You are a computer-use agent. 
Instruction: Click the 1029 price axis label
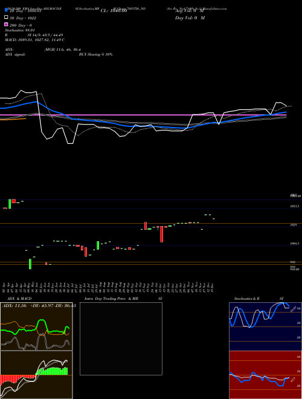point(294,225)
